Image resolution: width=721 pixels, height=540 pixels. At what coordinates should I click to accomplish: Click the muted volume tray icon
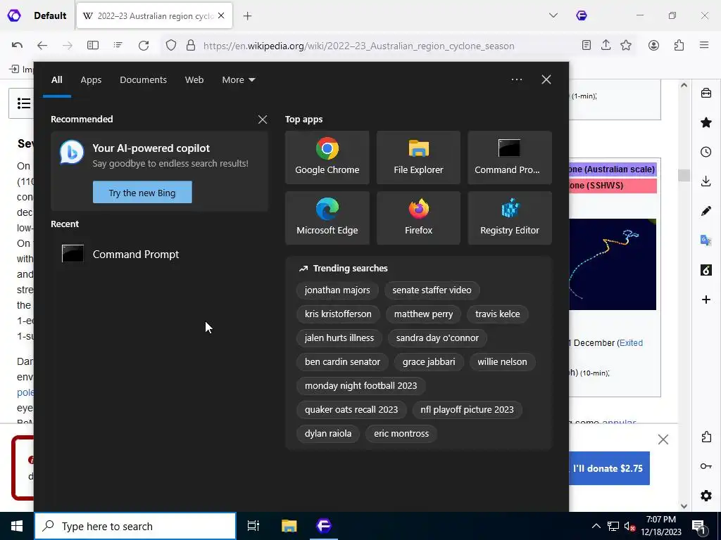(629, 526)
